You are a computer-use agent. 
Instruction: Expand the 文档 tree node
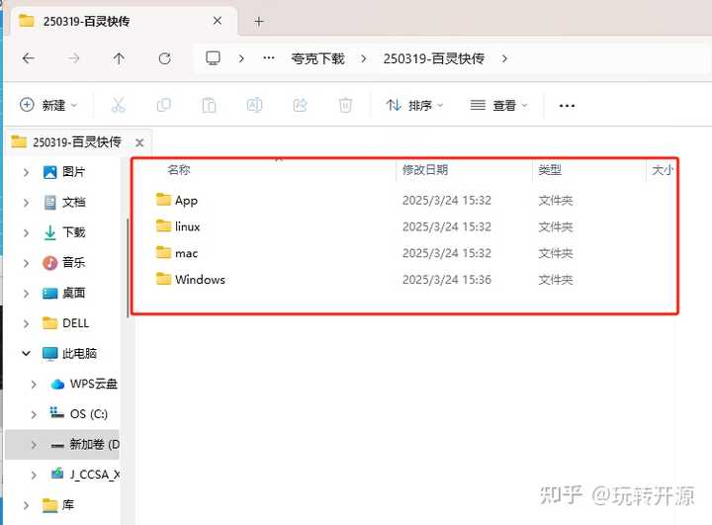[26, 203]
